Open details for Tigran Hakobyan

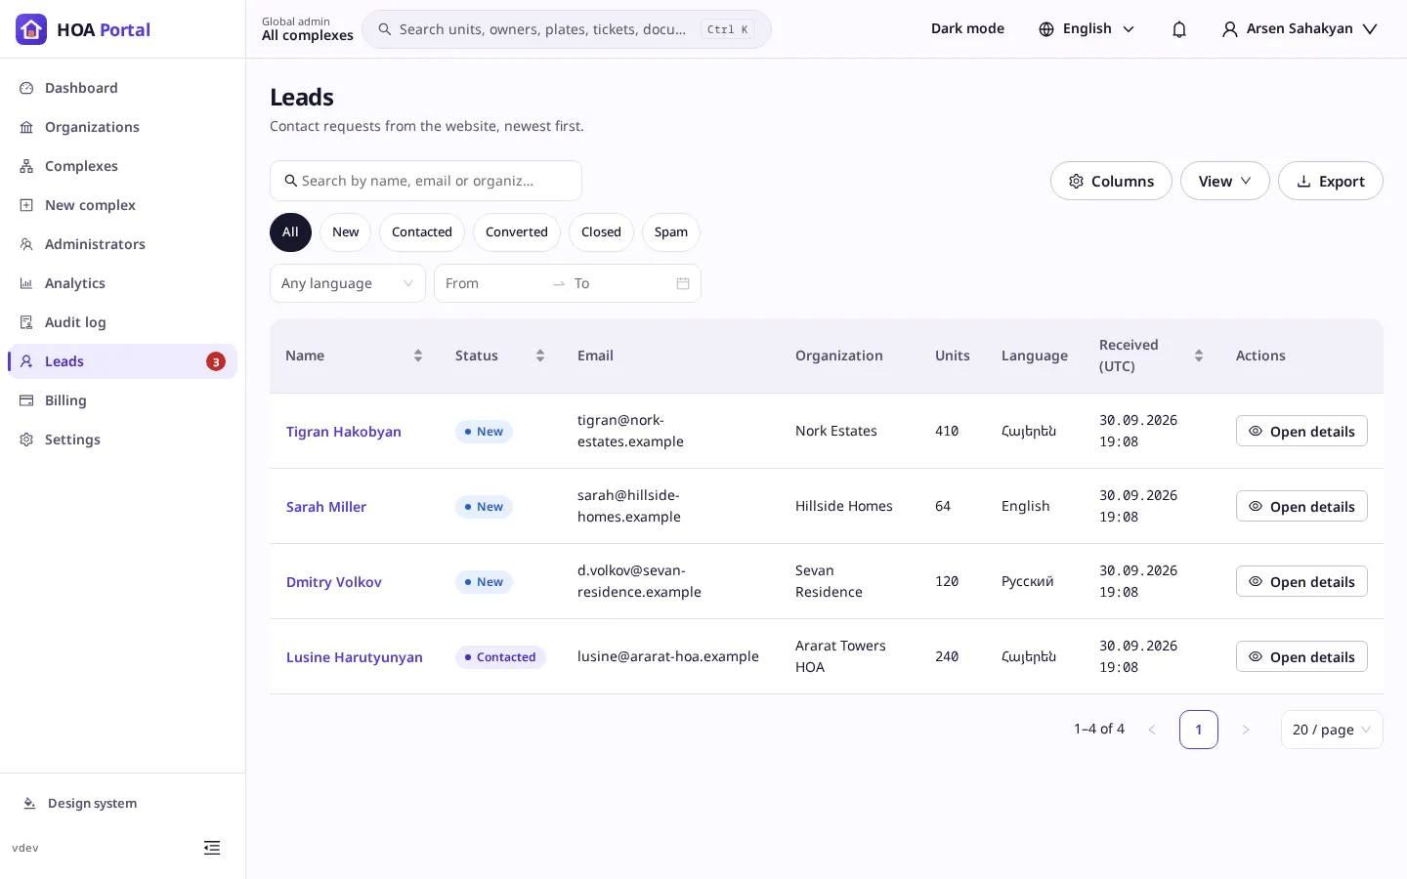pyautogui.click(x=1301, y=431)
